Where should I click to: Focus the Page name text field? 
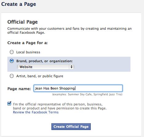click(x=78, y=88)
